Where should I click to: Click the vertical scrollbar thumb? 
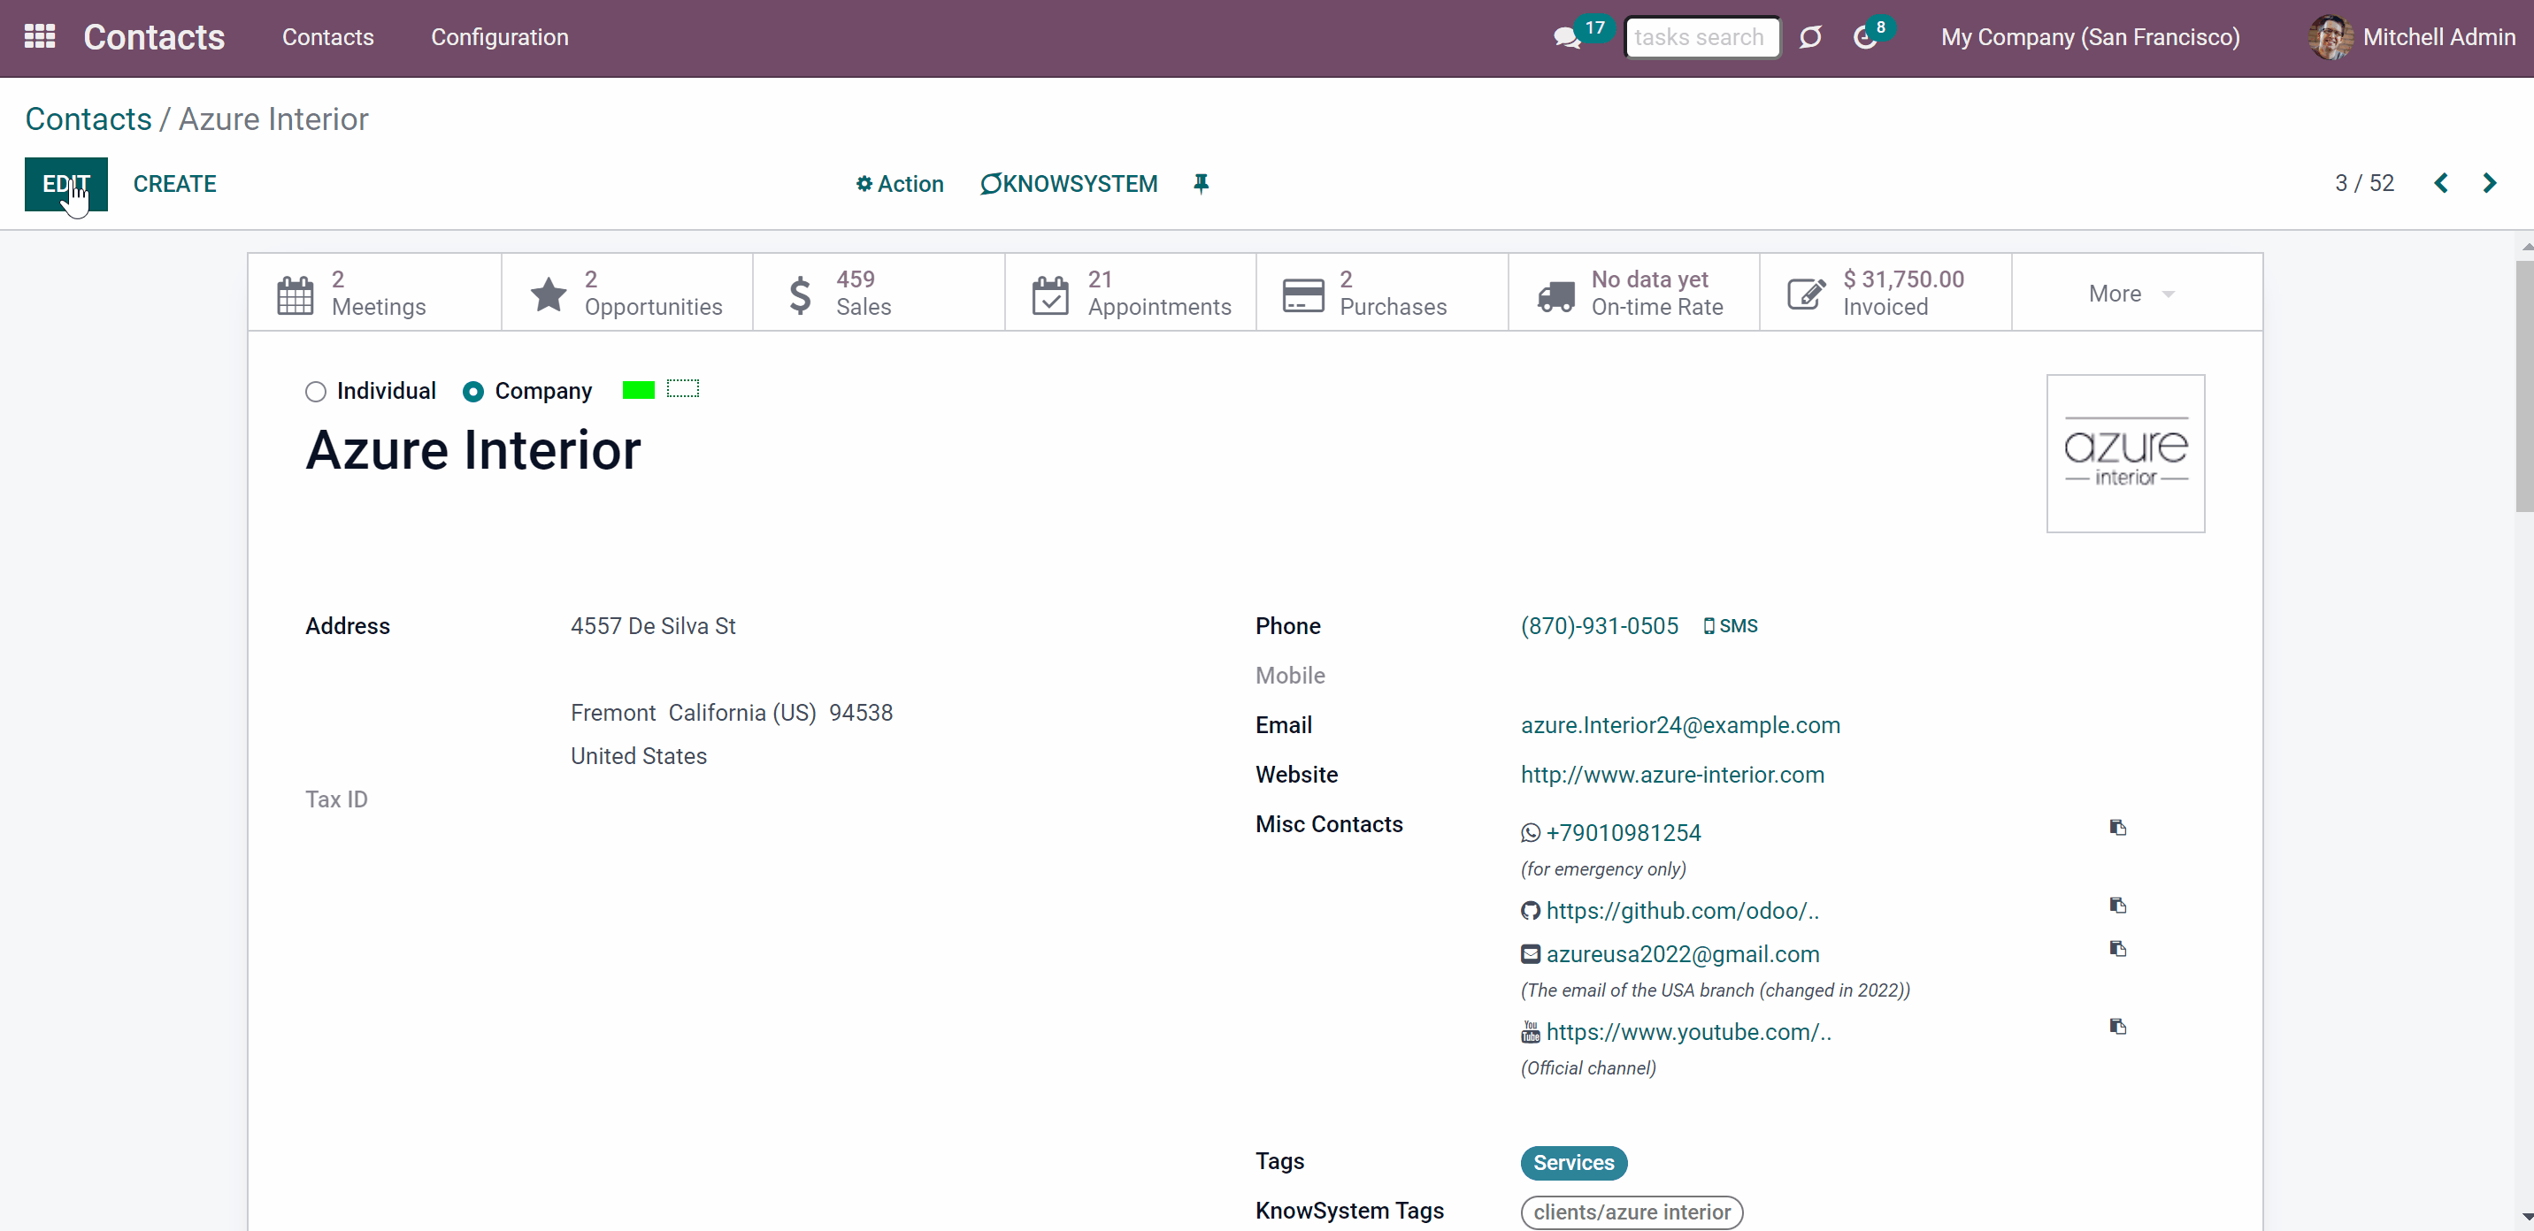(x=2524, y=386)
